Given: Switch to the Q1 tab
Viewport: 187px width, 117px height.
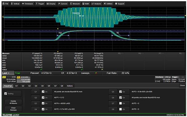Looking at the screenshot, I should tap(17, 86).
